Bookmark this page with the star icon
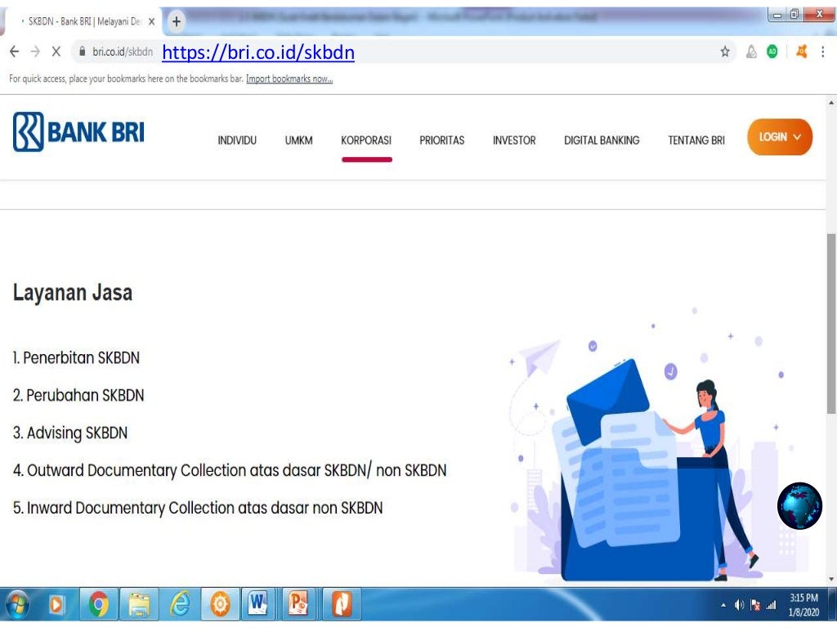The width and height of the screenshot is (837, 628). pyautogui.click(x=725, y=52)
